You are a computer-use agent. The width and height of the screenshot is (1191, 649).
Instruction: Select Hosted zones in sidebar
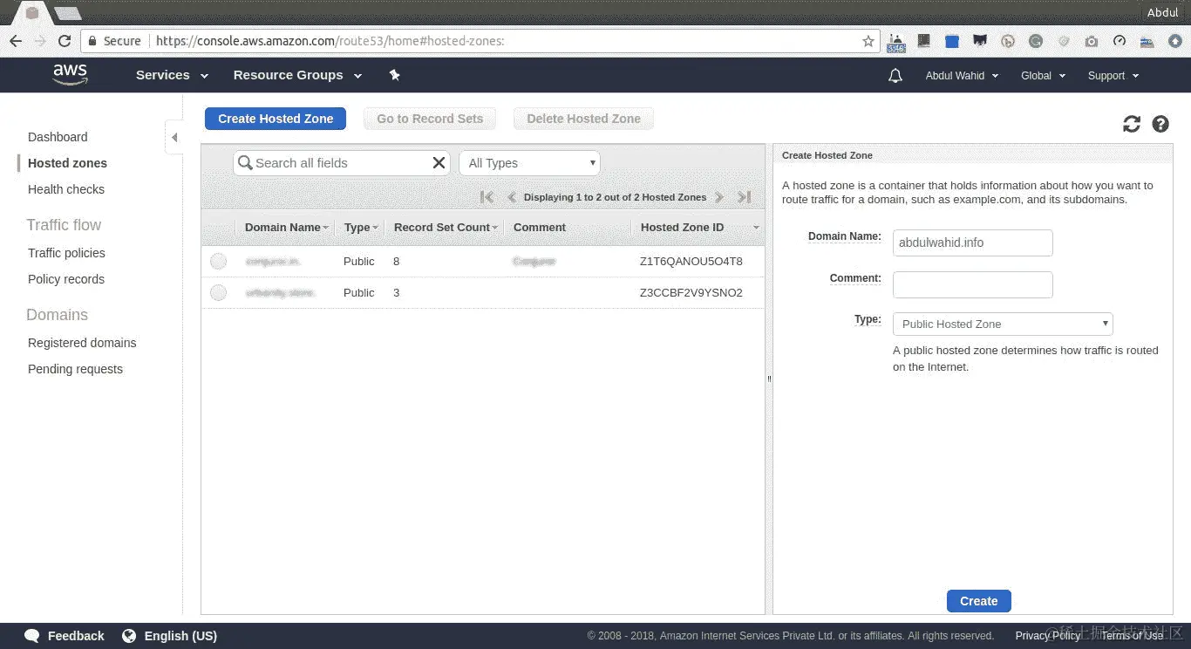point(67,163)
